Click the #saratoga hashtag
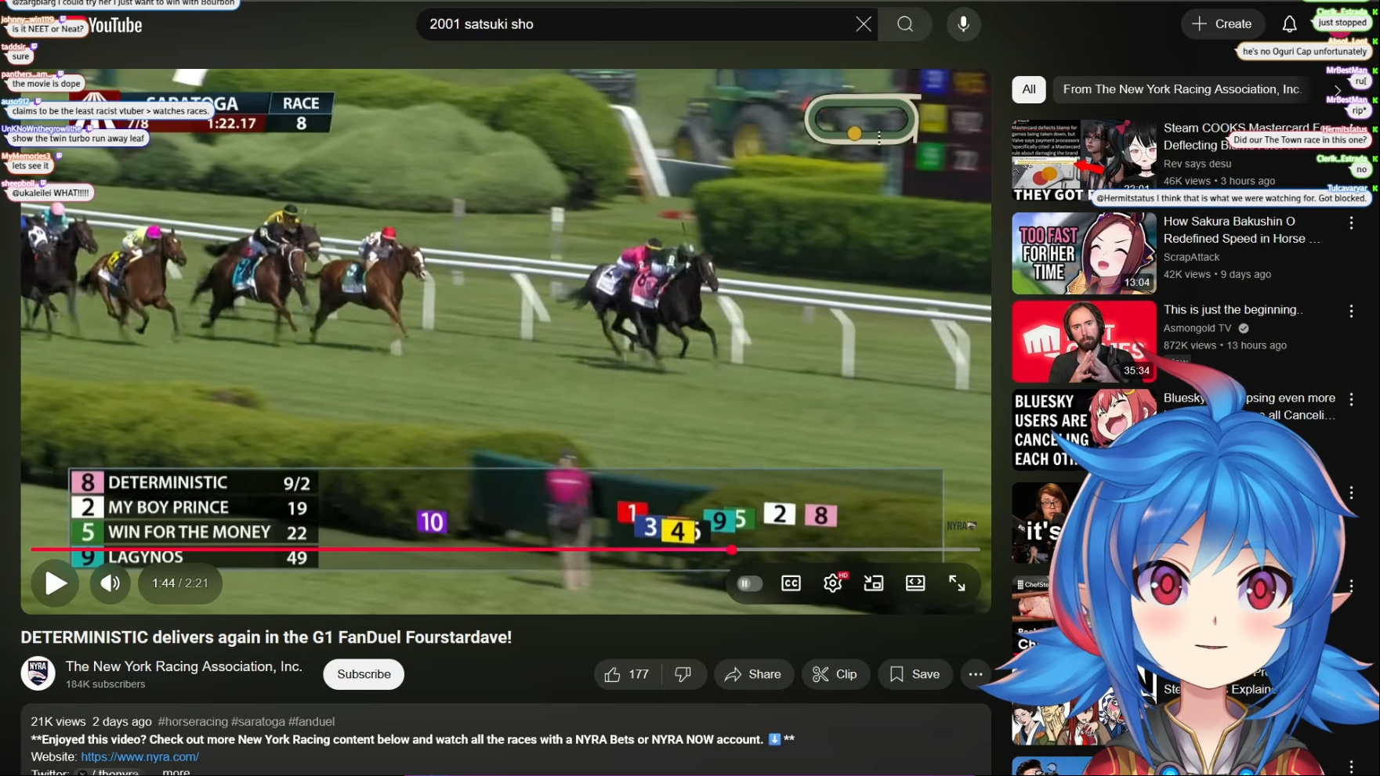The width and height of the screenshot is (1380, 776). pyautogui.click(x=258, y=721)
